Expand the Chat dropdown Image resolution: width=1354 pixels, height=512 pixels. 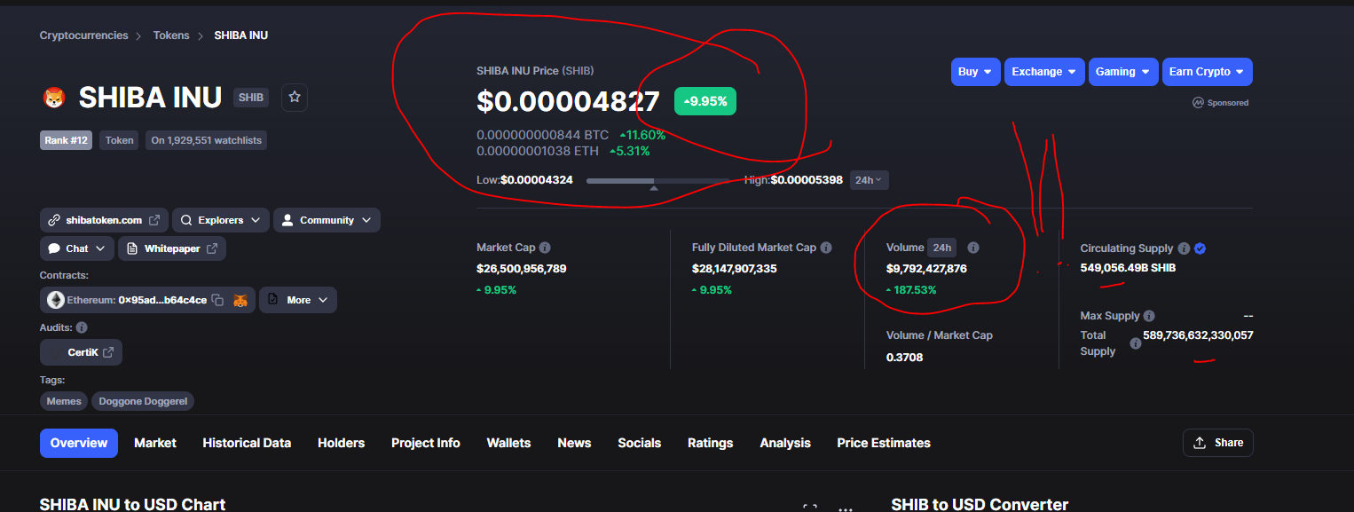pyautogui.click(x=77, y=248)
